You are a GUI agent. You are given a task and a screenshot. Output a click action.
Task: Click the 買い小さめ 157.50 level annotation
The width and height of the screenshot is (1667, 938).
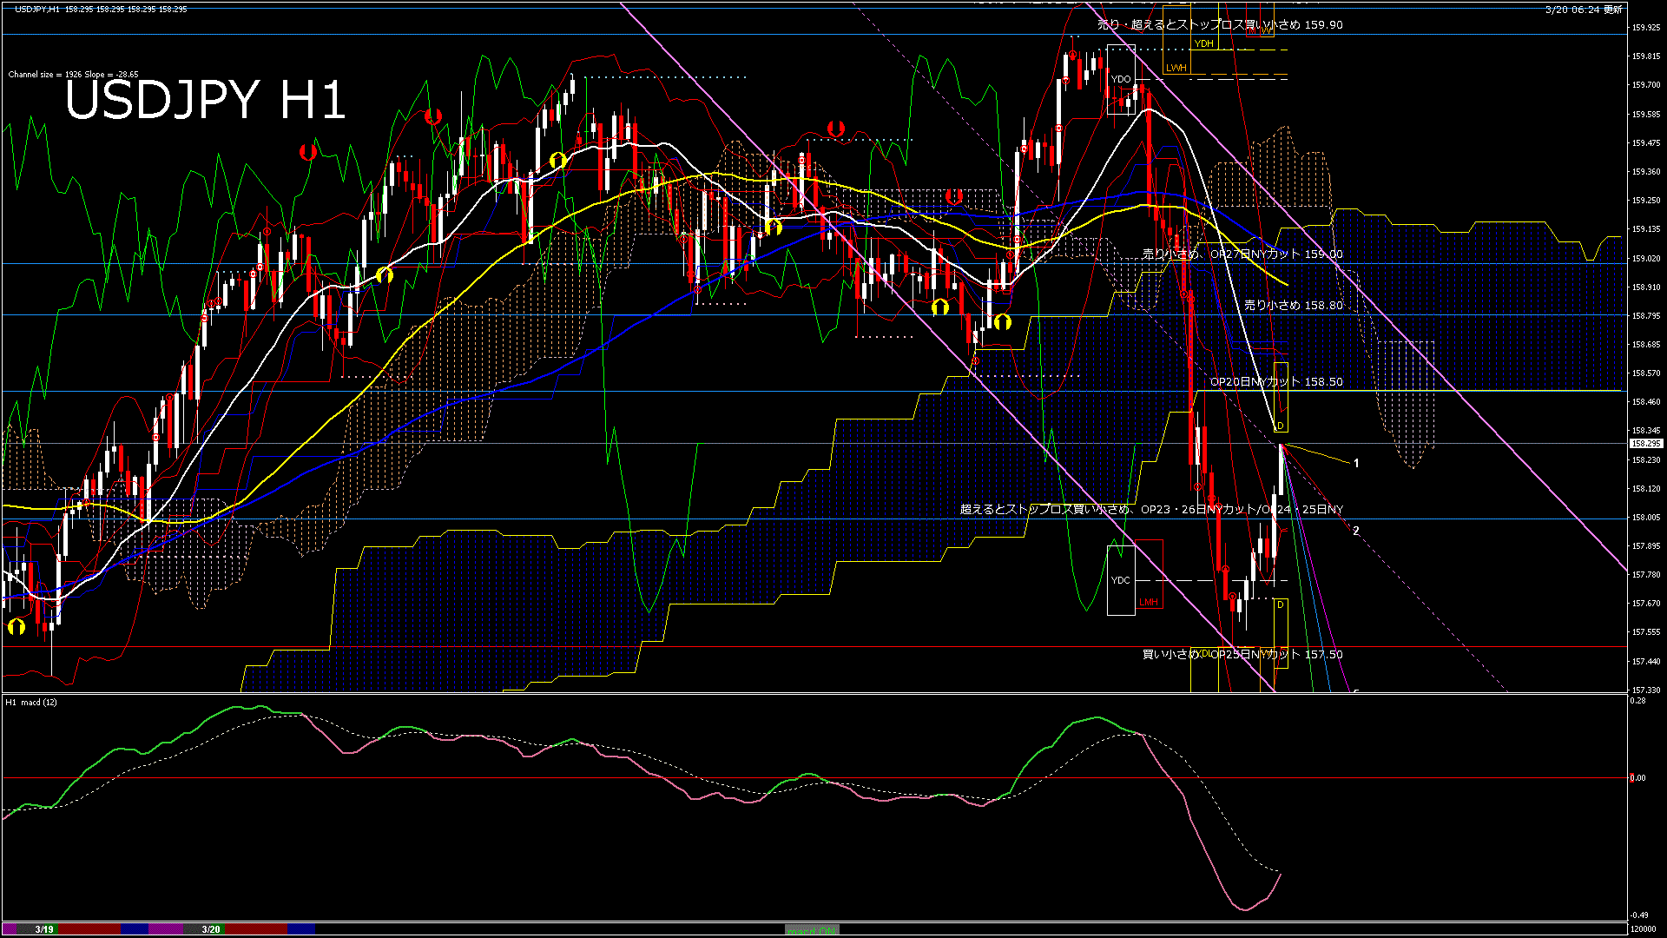click(1242, 655)
